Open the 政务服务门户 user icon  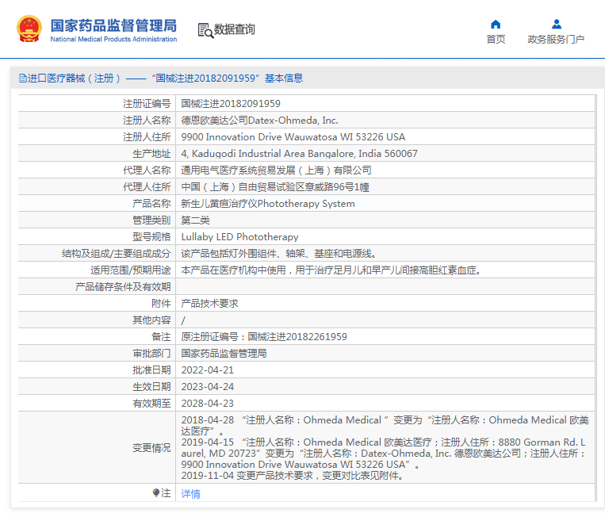pos(556,25)
